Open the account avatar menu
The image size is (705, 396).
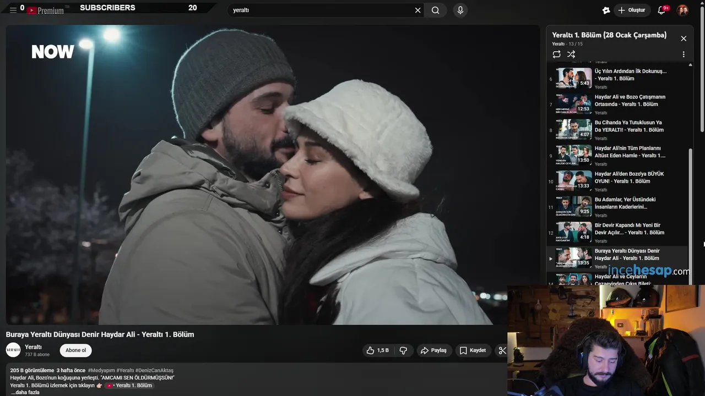click(682, 10)
